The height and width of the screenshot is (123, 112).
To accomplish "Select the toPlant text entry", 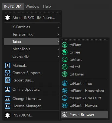I will pos(75,45).
